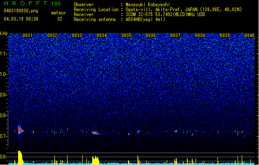The image size is (259, 165).
Task: Click time marker 0840
Action: tap(250, 35)
